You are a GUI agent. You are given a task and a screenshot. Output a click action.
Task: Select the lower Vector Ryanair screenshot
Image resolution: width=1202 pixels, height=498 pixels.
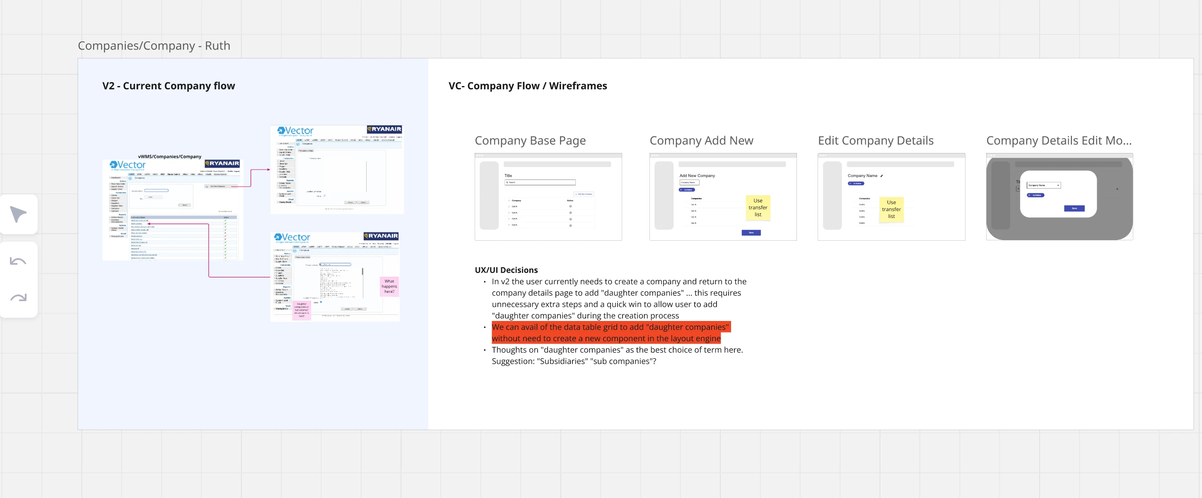pyautogui.click(x=335, y=277)
